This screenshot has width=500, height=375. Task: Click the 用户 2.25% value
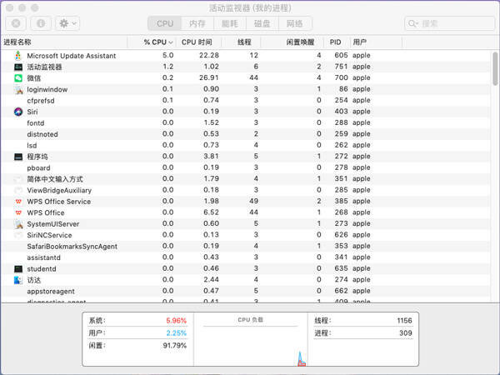click(x=176, y=333)
